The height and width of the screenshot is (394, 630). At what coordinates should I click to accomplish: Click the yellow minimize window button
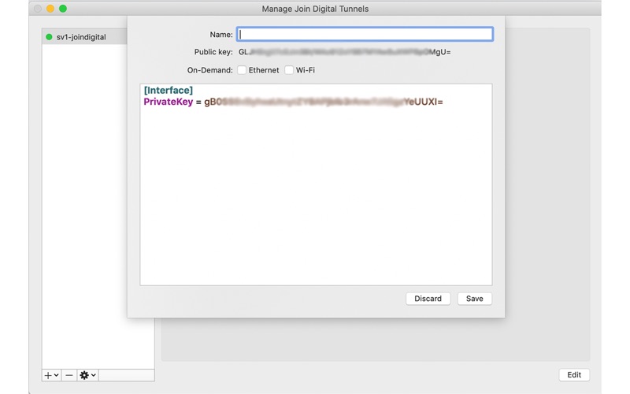tap(50, 9)
